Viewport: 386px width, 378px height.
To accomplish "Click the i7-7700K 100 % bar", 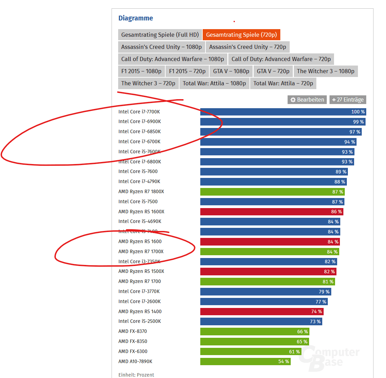I will 283,112.
